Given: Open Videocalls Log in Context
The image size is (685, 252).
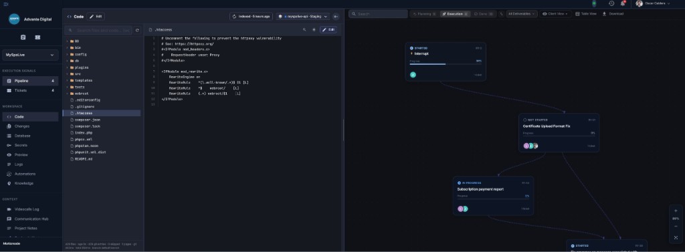Looking at the screenshot, I should [30, 209].
